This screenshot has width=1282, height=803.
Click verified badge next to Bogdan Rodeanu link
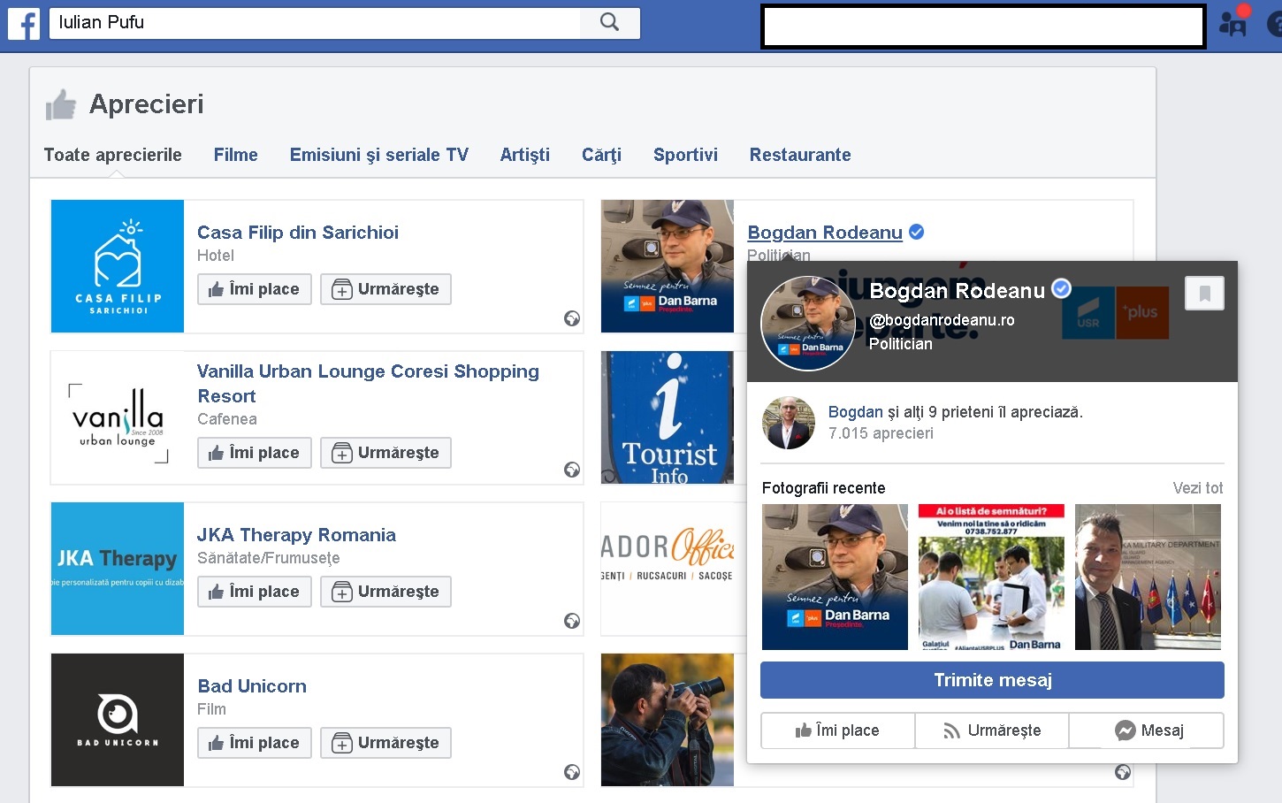(x=917, y=232)
